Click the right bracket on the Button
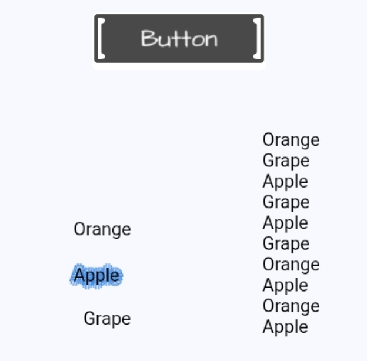 click(x=257, y=39)
